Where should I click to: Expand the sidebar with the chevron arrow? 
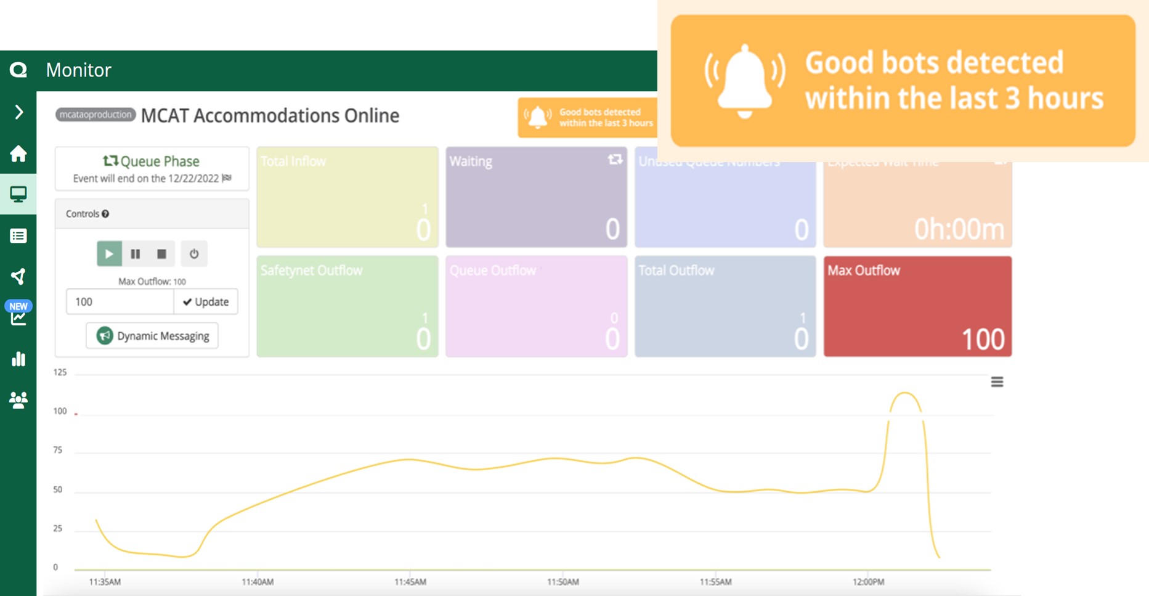(x=18, y=112)
